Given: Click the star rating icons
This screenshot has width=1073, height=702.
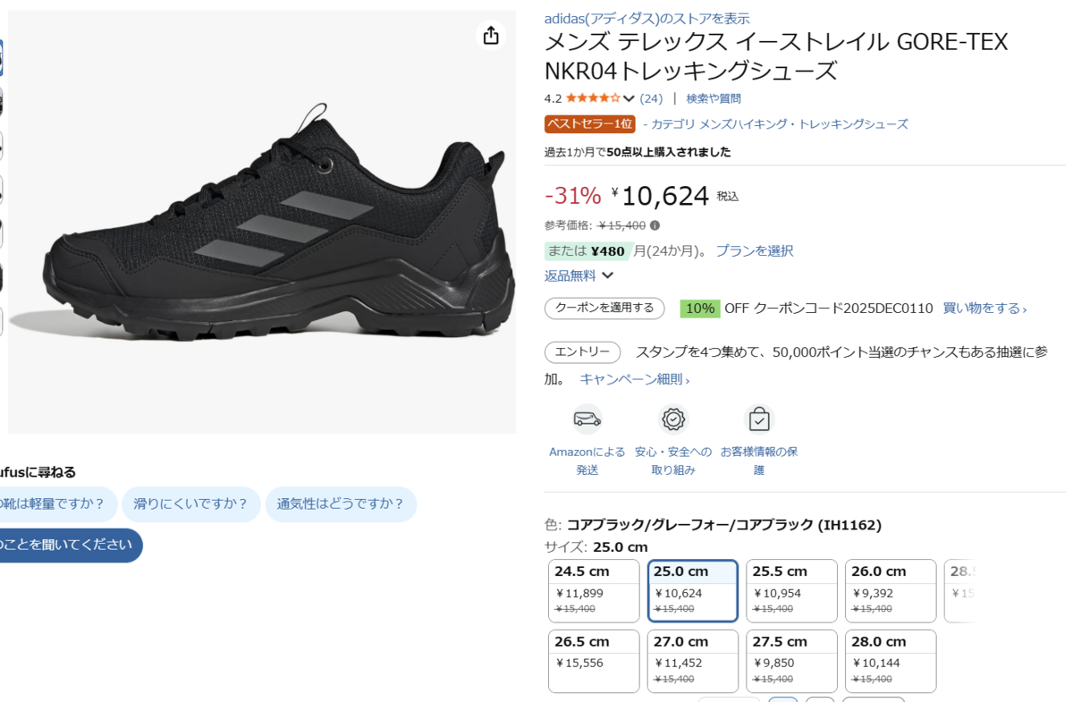Looking at the screenshot, I should point(593,98).
